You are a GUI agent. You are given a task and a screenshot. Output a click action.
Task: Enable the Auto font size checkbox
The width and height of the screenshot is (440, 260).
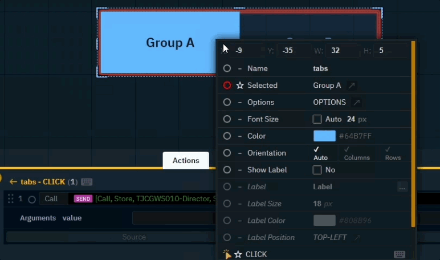(317, 119)
